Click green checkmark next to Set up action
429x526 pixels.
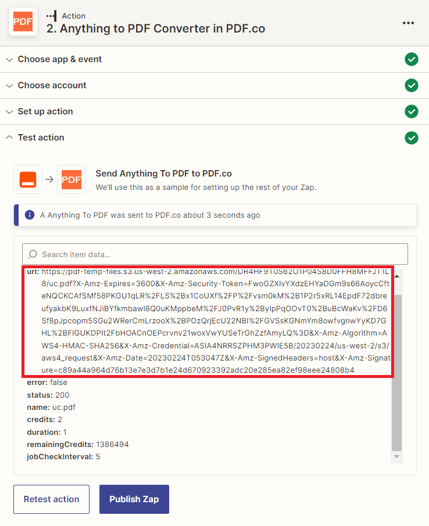pos(412,111)
